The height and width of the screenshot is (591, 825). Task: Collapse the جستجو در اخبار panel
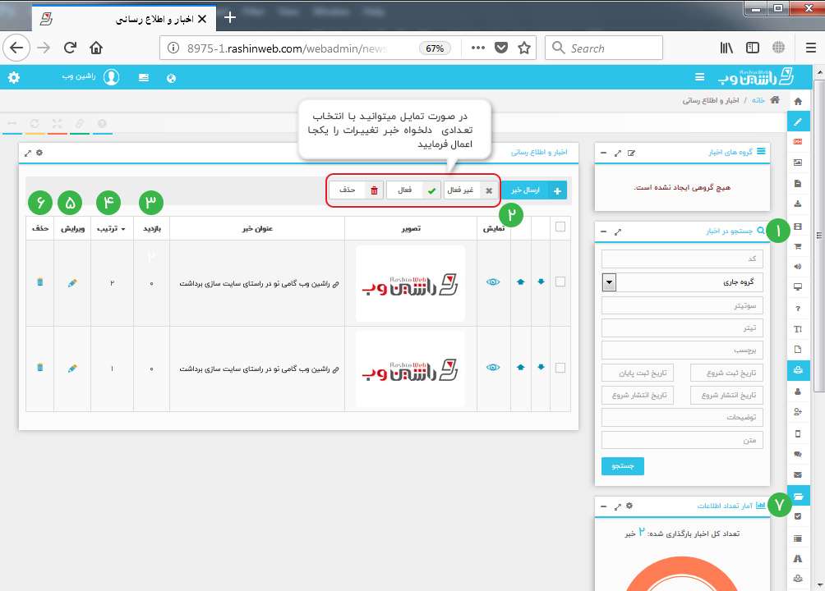pos(603,231)
